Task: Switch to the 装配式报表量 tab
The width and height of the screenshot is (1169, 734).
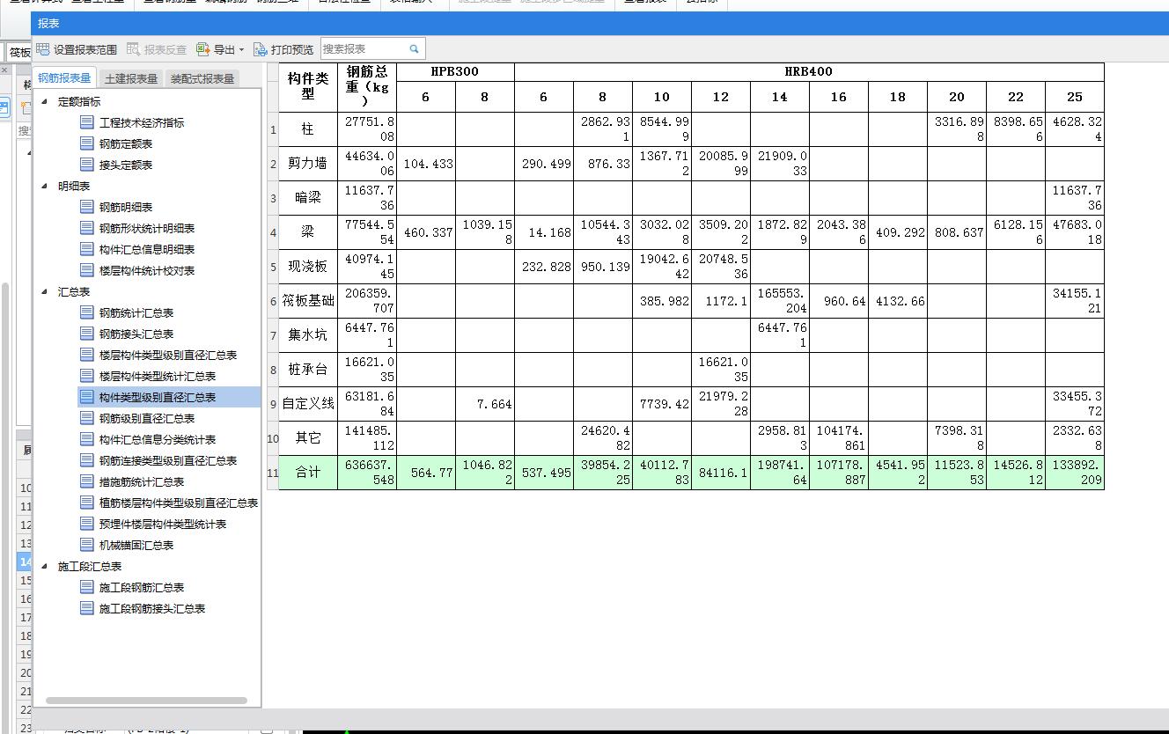Action: coord(202,78)
